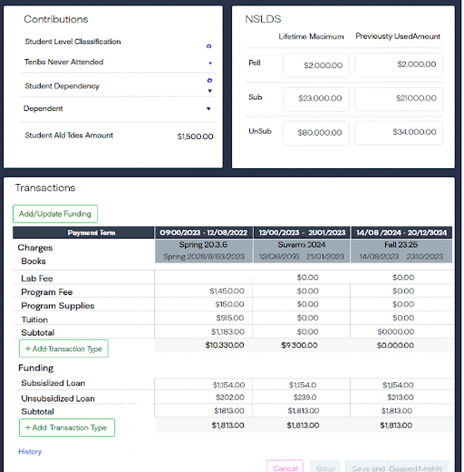Select the Fall 23.25 term header

pyautogui.click(x=401, y=245)
